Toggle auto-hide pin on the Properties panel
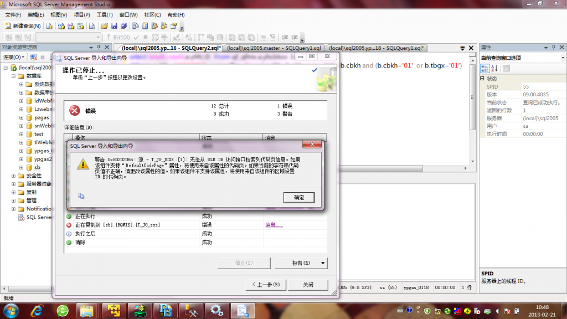Viewport: 567px width, 319px height. coord(553,48)
